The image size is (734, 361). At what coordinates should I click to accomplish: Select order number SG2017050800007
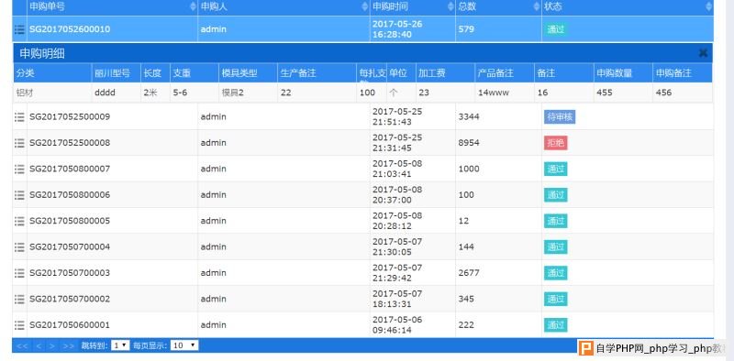pyautogui.click(x=70, y=169)
